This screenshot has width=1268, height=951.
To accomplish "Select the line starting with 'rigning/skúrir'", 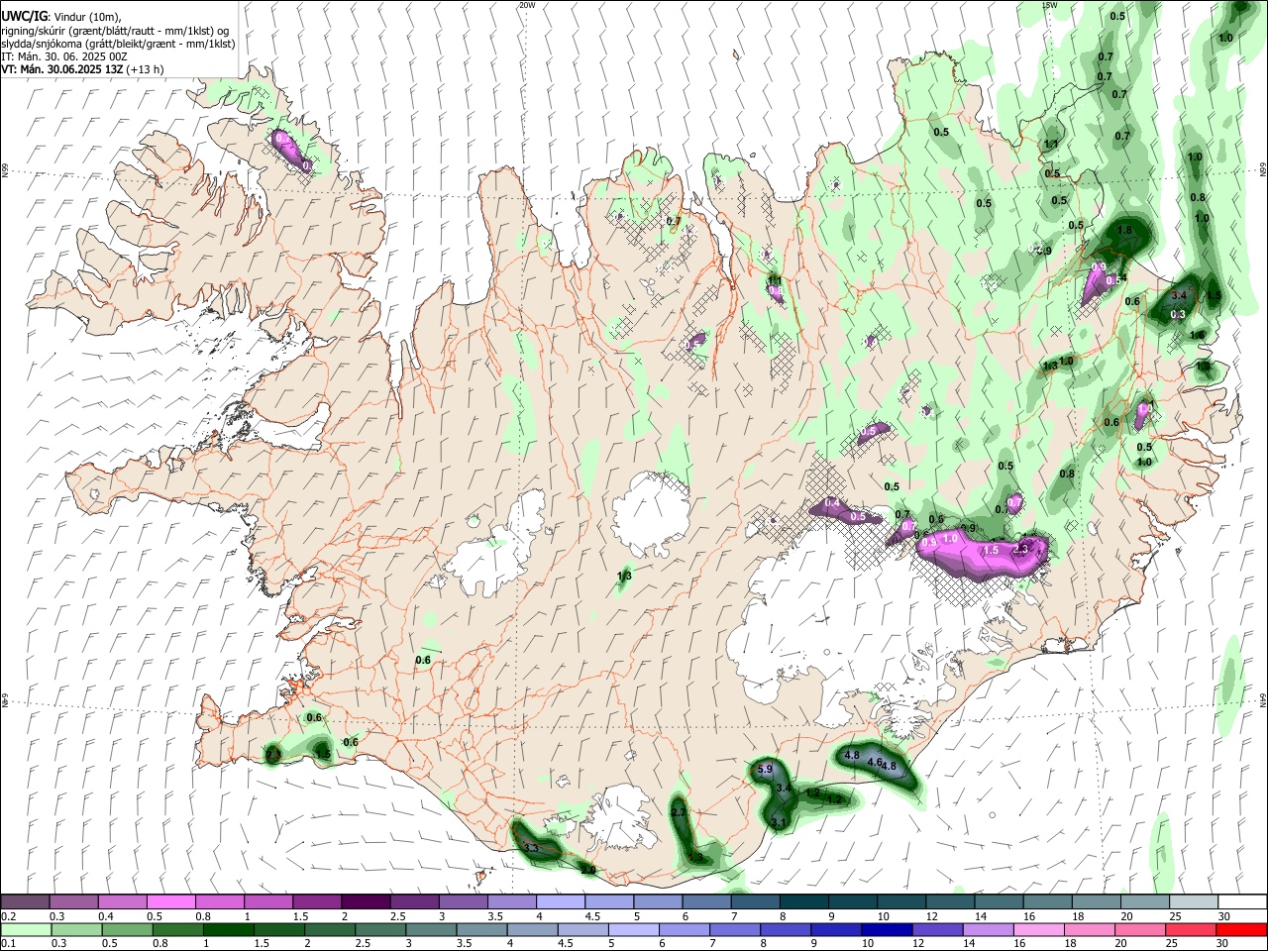I will (115, 31).
